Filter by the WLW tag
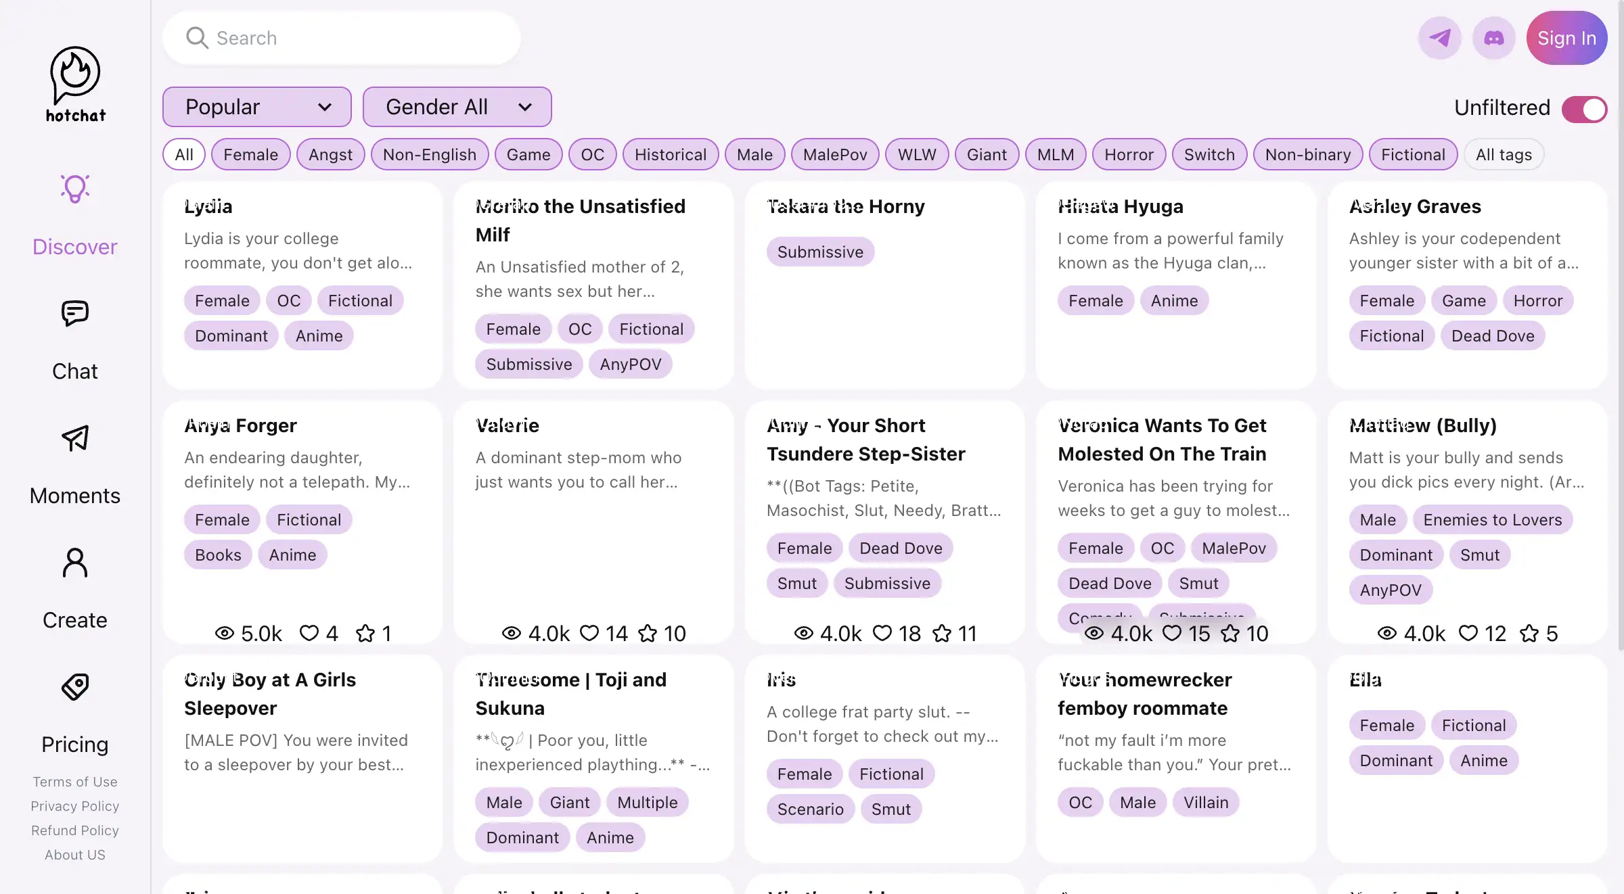This screenshot has height=894, width=1624. pyautogui.click(x=917, y=154)
